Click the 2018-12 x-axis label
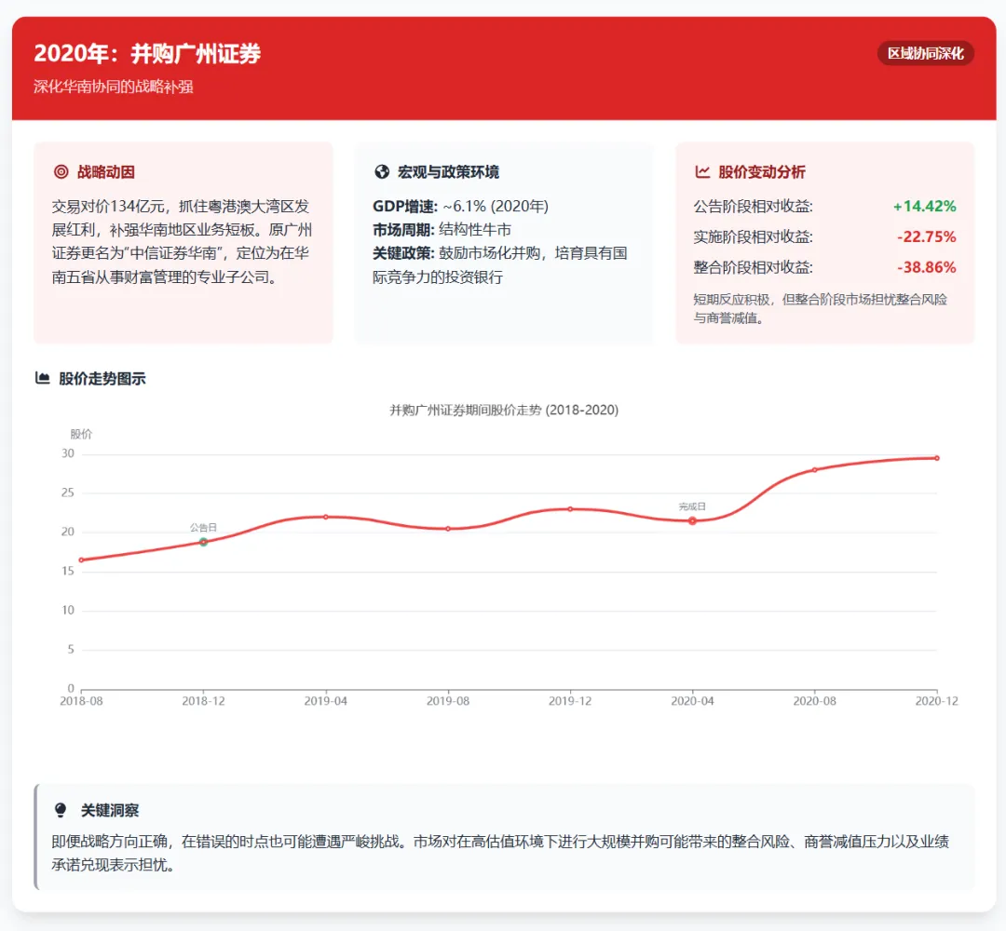1006x931 pixels. [203, 701]
